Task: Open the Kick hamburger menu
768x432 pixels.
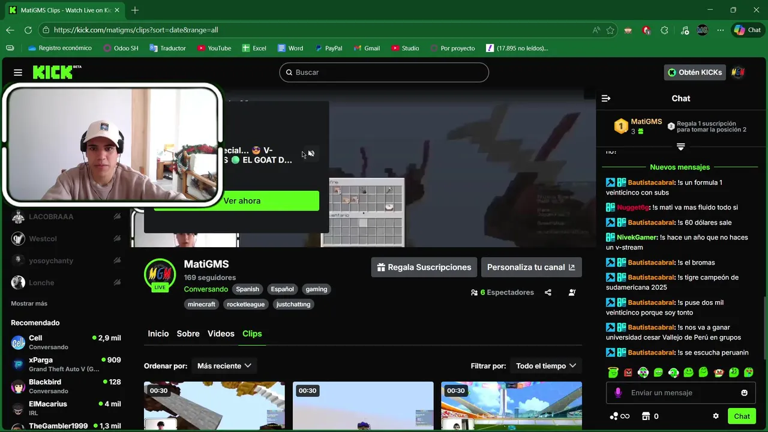Action: (18, 73)
